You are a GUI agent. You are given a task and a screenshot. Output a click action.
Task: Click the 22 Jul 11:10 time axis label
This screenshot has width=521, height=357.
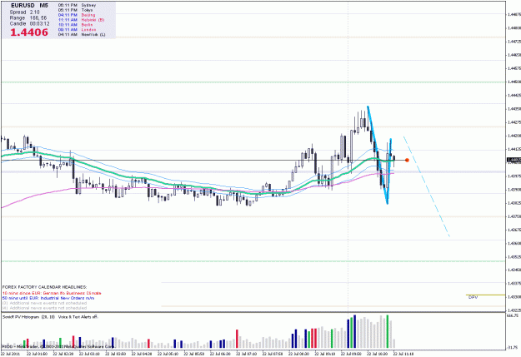[x=404, y=354]
